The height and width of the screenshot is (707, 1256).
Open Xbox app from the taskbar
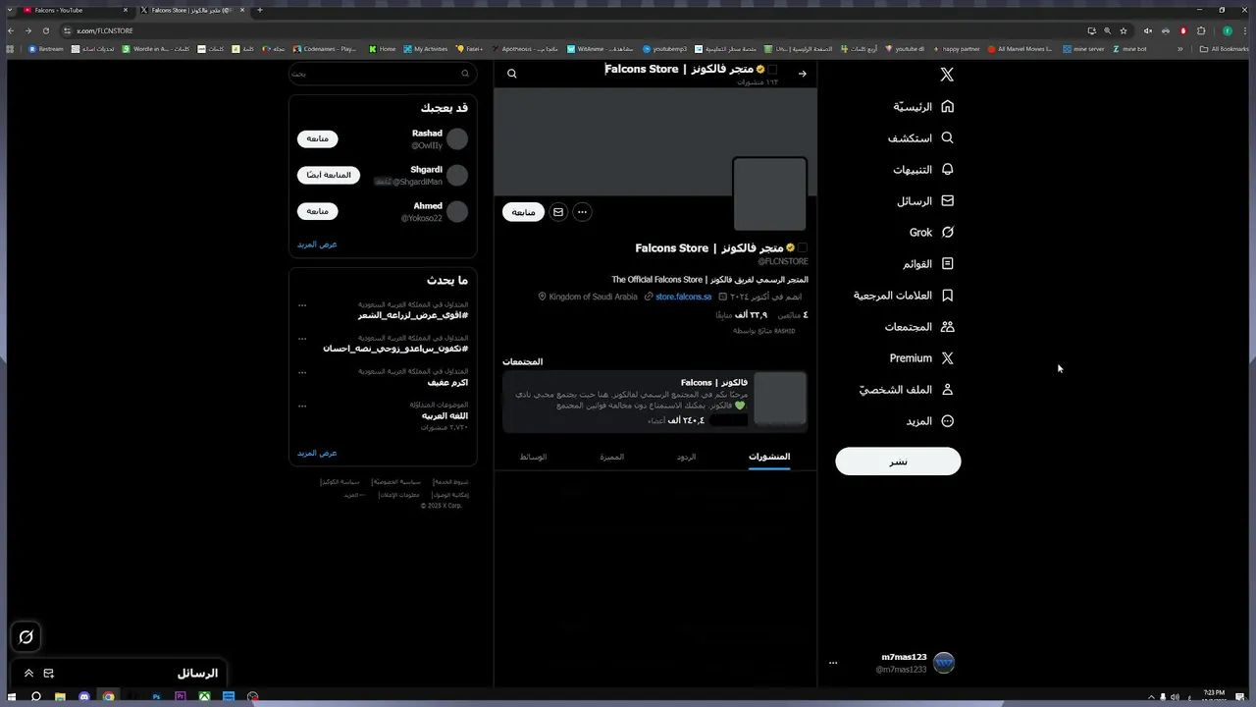[x=204, y=696]
